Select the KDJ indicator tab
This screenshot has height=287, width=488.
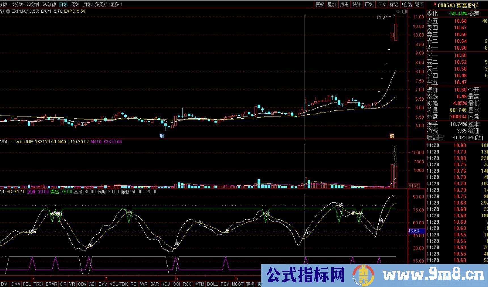pyautogui.click(x=165, y=284)
